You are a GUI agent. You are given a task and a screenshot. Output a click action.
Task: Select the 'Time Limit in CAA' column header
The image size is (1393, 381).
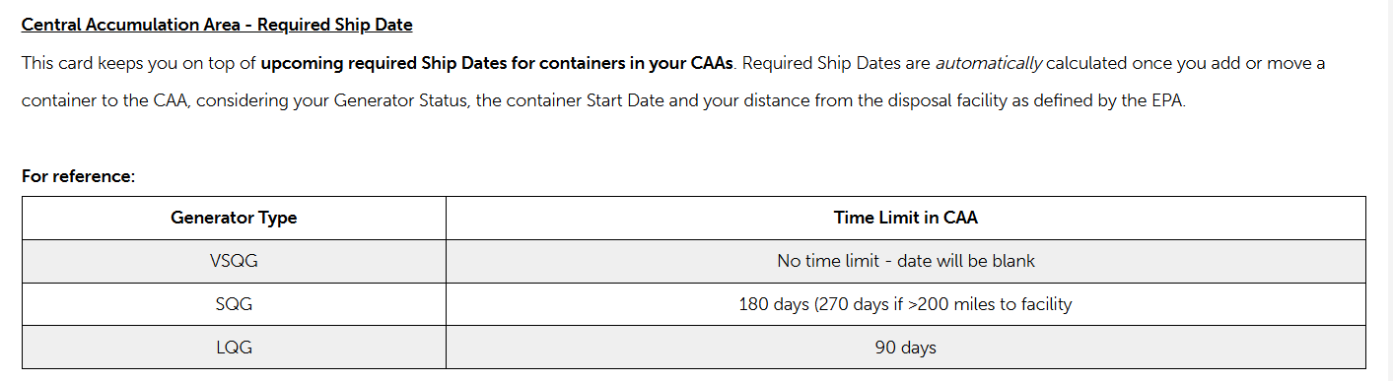click(906, 218)
